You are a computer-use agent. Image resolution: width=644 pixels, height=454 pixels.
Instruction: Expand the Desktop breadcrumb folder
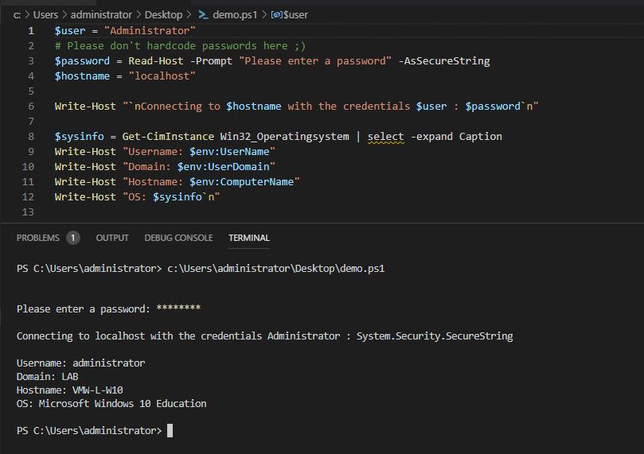163,15
